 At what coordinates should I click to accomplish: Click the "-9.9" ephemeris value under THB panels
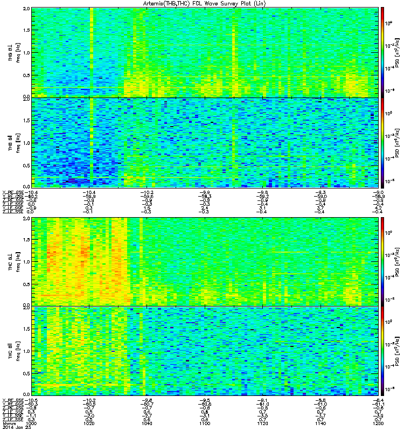[205, 192]
